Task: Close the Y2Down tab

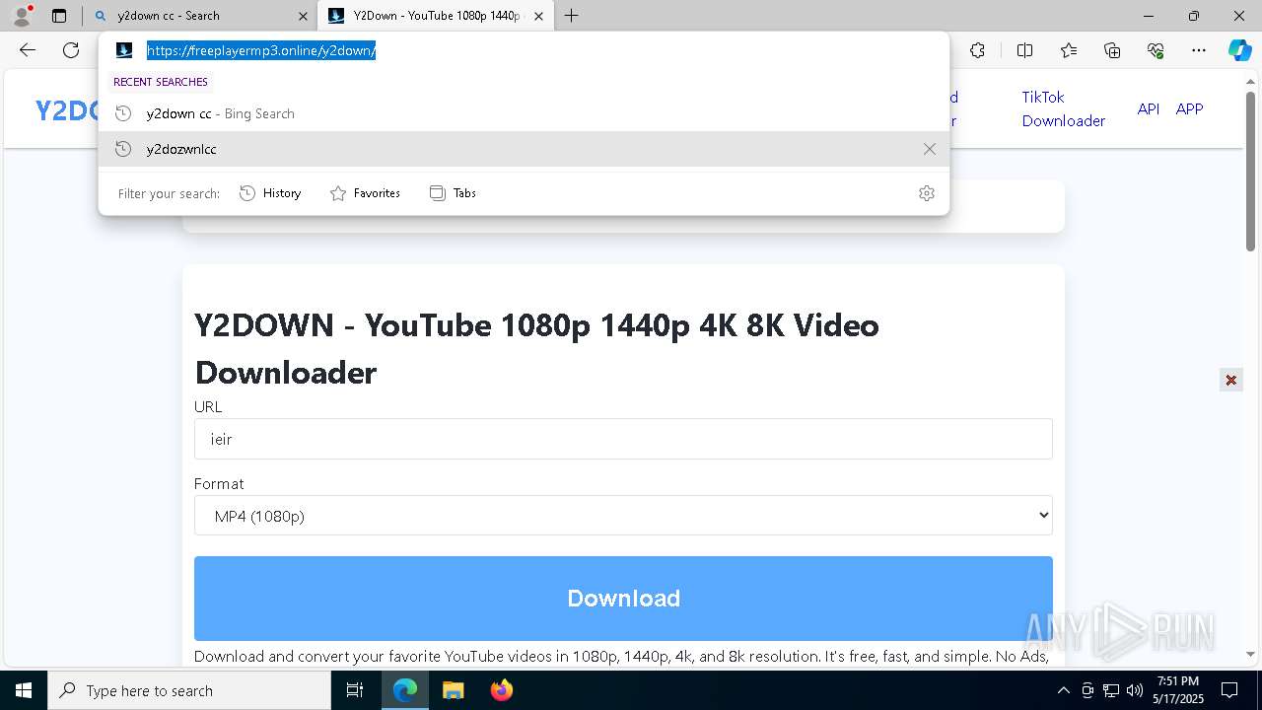Action: click(538, 16)
